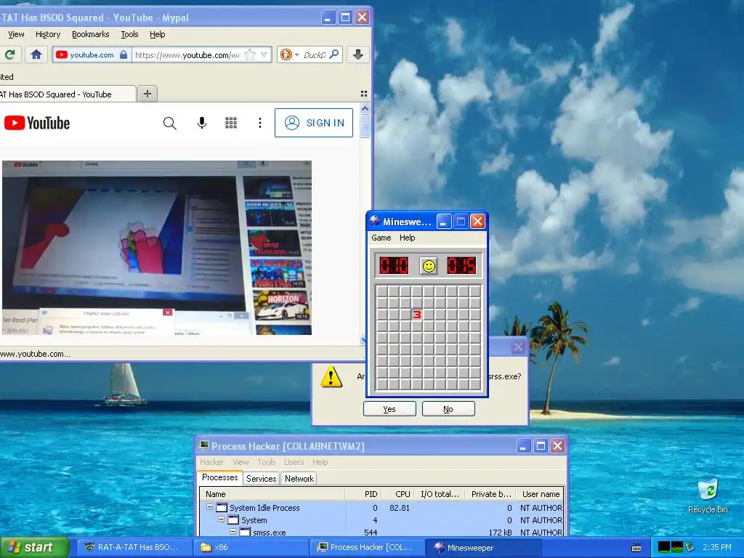Click the on-screen keyboard tray icon
This screenshot has width=744, height=558.
(636, 548)
